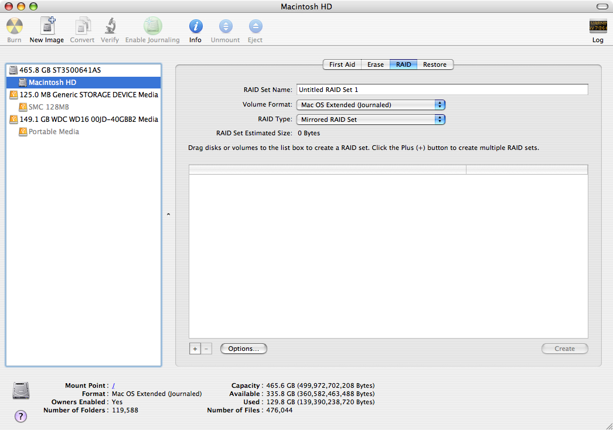The width and height of the screenshot is (613, 430).
Task: Open the Restore tab
Action: pos(435,64)
